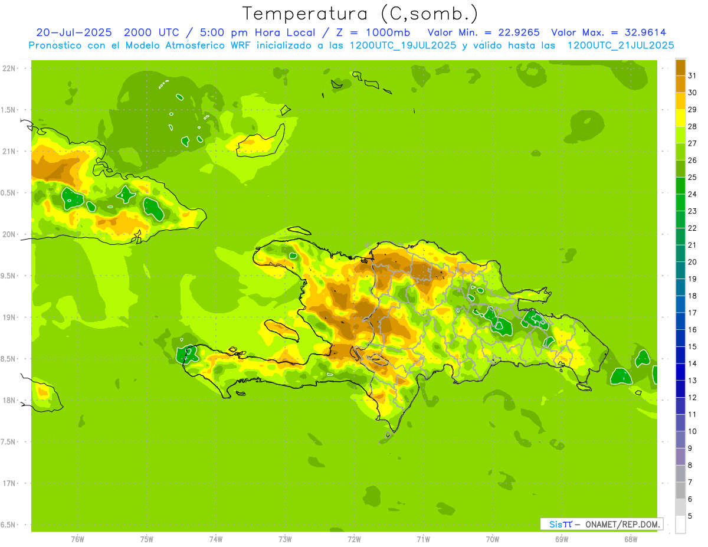The width and height of the screenshot is (708, 547).
Task: Click the 74W longitude axis label
Action: [215, 539]
